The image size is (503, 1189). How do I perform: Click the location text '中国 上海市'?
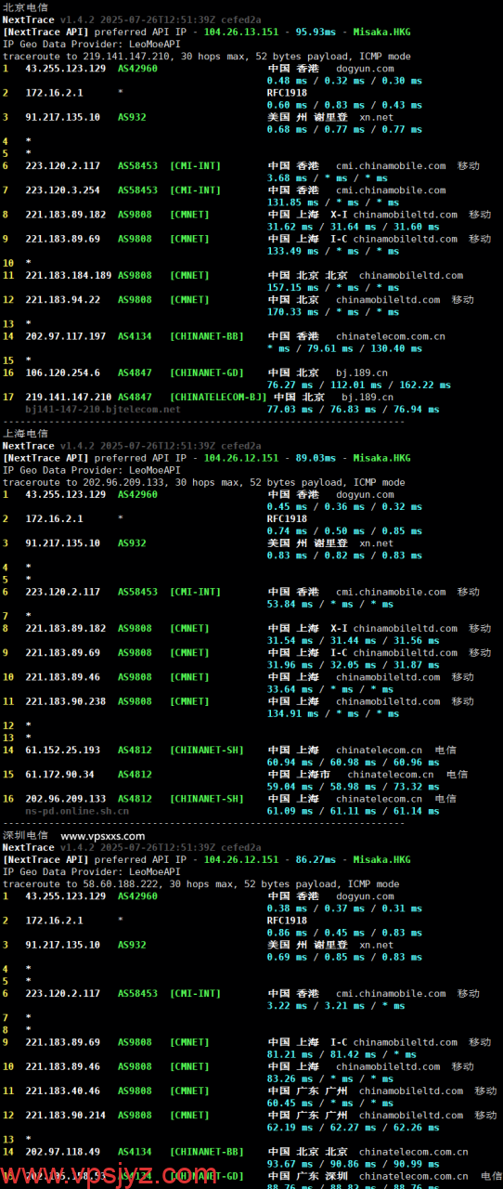pos(299,774)
